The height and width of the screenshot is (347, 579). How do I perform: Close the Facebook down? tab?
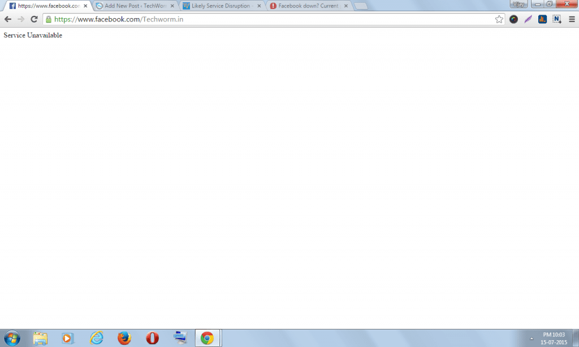346,6
